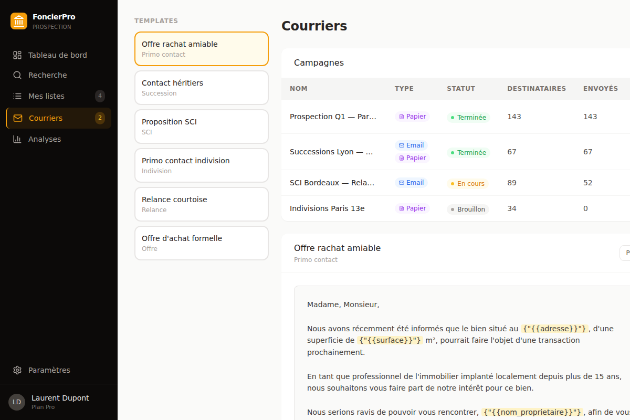Viewport: 630px width, 420px height.
Task: Click Brouillon status badge
Action: 468,209
